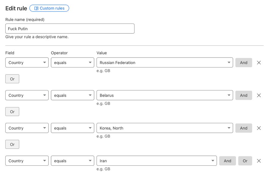Open the Korea, North value dropdown
Screen dimensions: 269x174
pyautogui.click(x=165, y=128)
